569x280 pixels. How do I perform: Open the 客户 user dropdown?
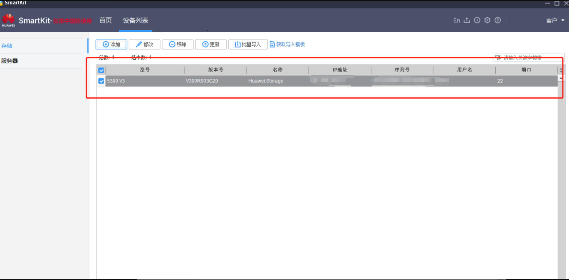pyautogui.click(x=555, y=20)
